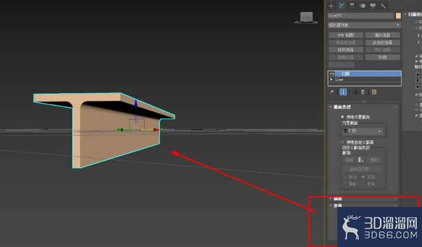Click the 合并自文件 button

362,169
